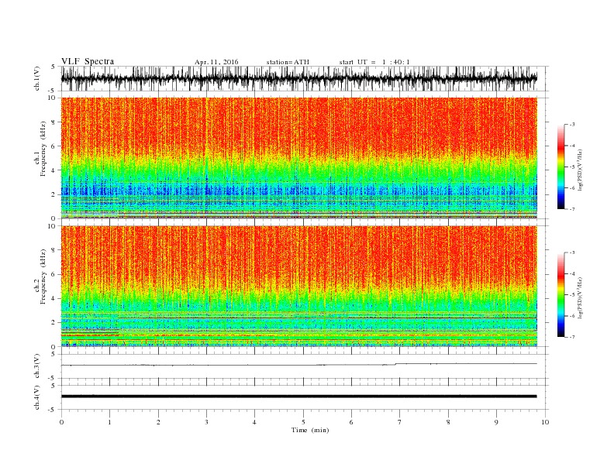
Task: Click the ch.1 color bar "-7" tick value
Action: [572, 209]
